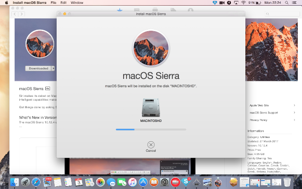The width and height of the screenshot is (302, 189).
Task: Click the video camera menu bar icon
Action: coord(222,3)
